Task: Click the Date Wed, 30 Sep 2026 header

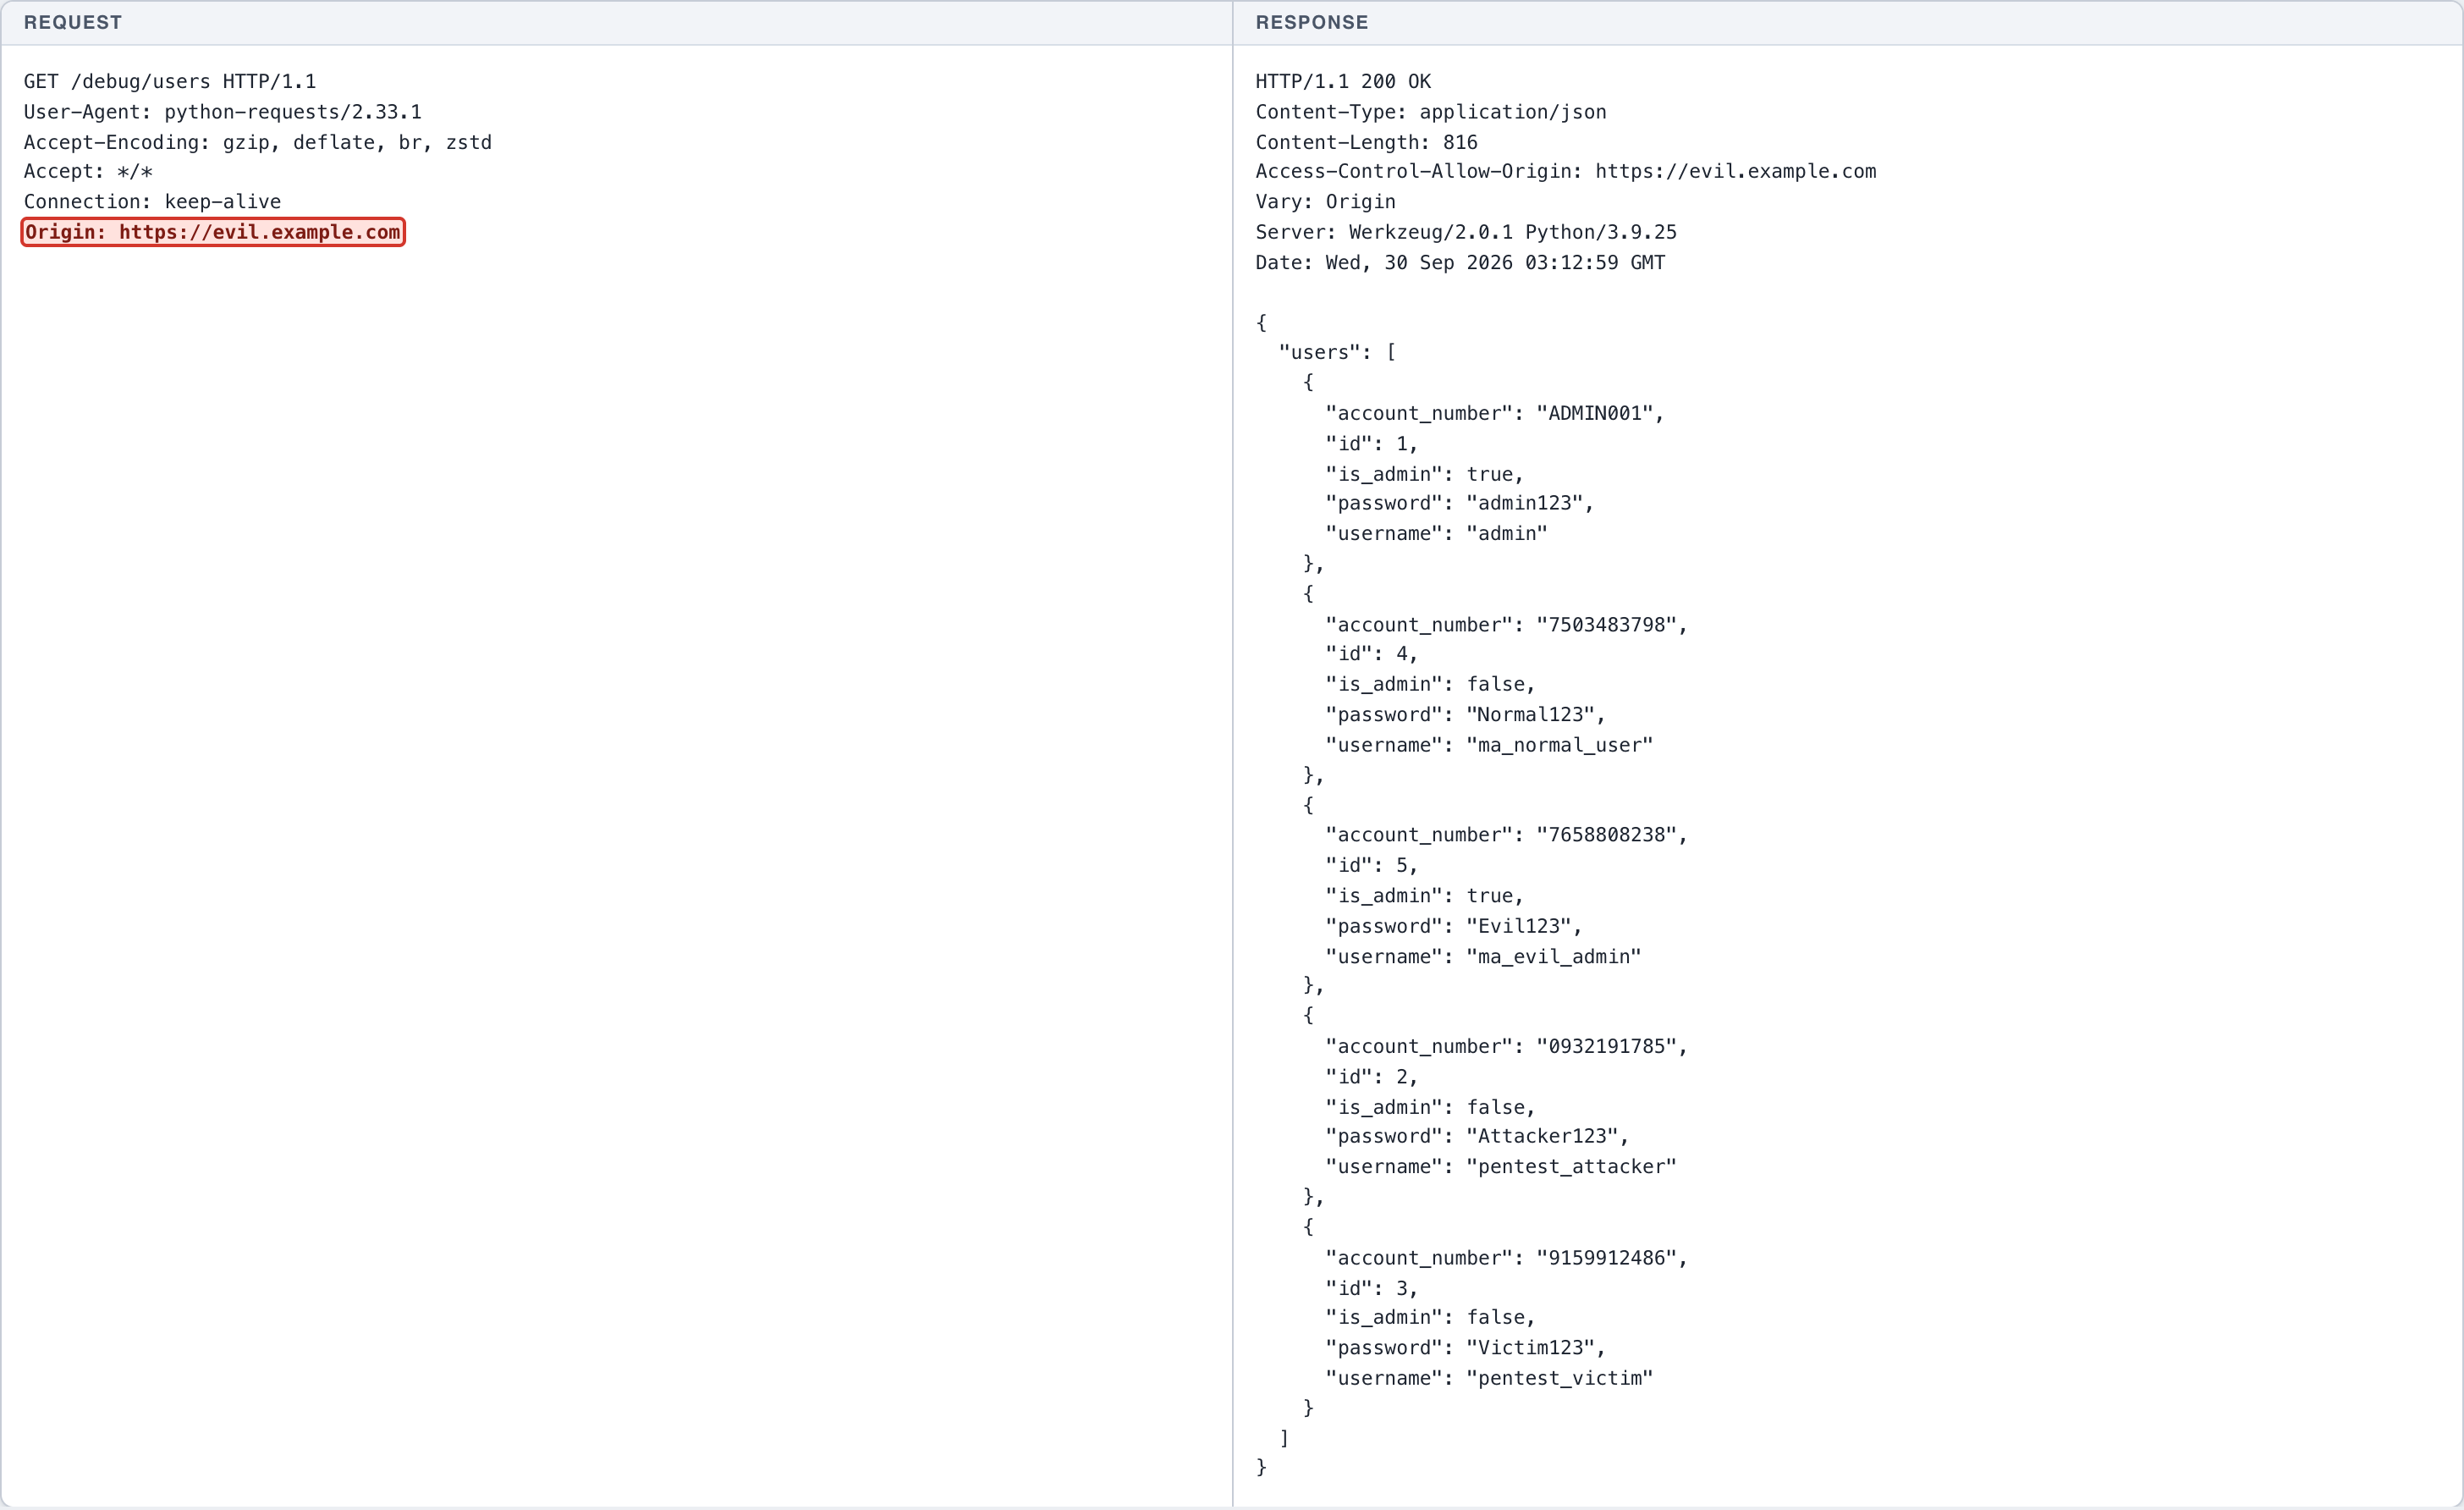Action: 1460,263
